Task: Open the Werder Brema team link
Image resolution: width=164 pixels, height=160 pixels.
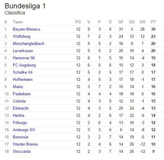Action: coord(25,144)
